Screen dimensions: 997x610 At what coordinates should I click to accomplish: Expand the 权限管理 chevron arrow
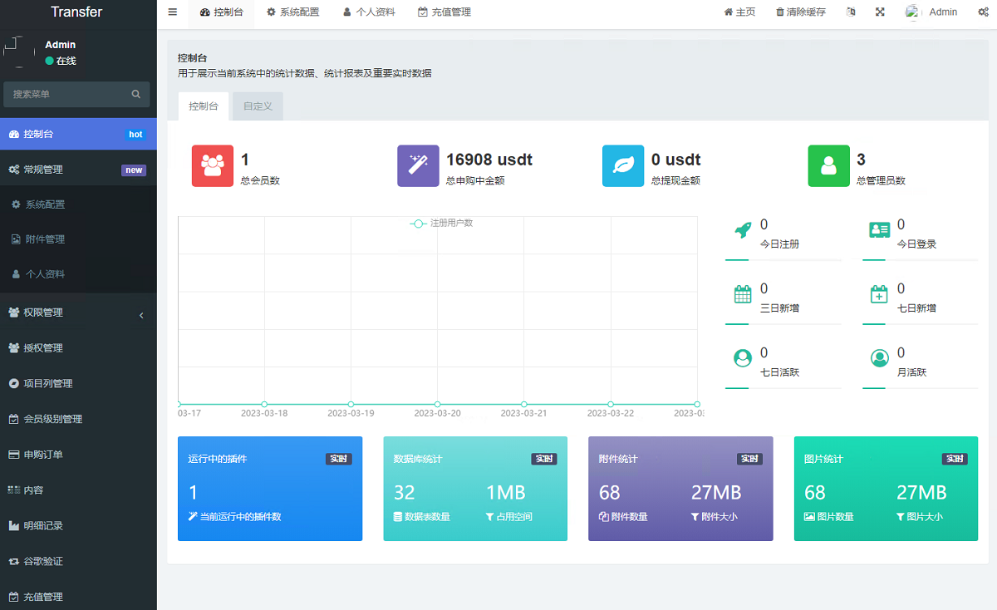(141, 315)
